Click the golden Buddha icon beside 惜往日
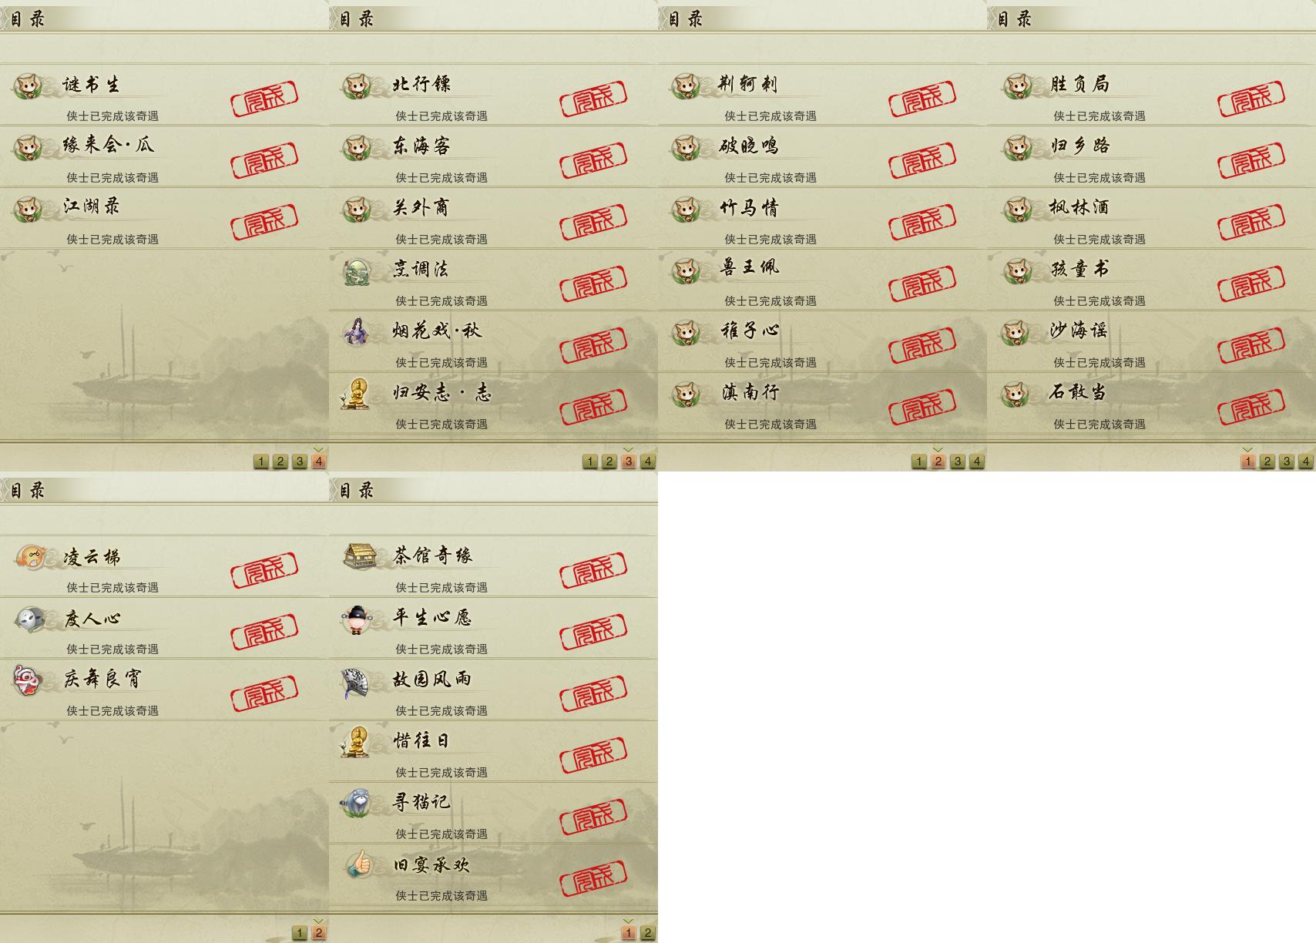The width and height of the screenshot is (1316, 943). 355,742
